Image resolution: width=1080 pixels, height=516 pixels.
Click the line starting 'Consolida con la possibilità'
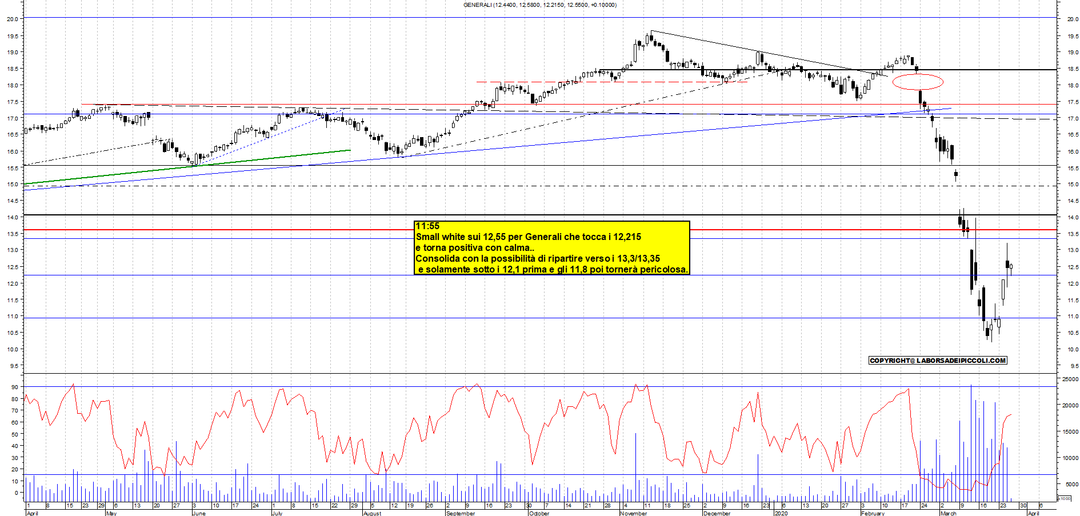[x=538, y=259]
